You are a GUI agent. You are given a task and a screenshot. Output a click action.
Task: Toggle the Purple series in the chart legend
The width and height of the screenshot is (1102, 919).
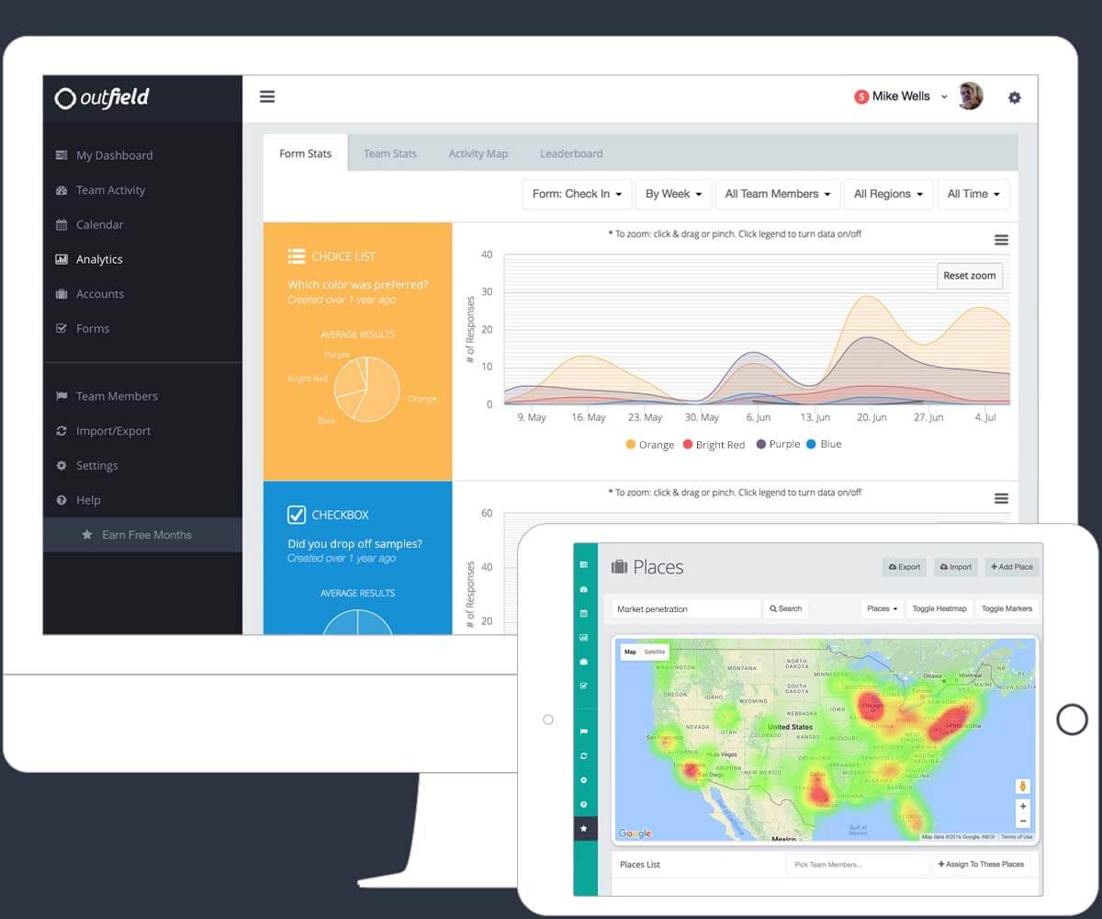(x=778, y=444)
